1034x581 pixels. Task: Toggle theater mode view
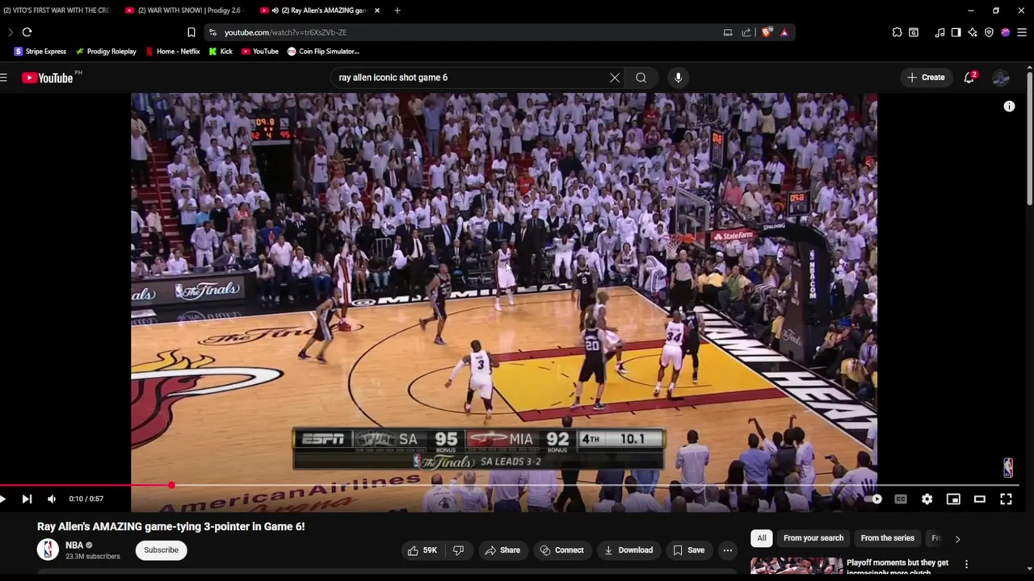980,499
